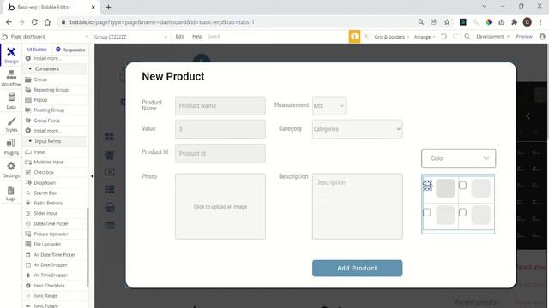Select the Input form element
The height and width of the screenshot is (308, 549).
tap(39, 152)
